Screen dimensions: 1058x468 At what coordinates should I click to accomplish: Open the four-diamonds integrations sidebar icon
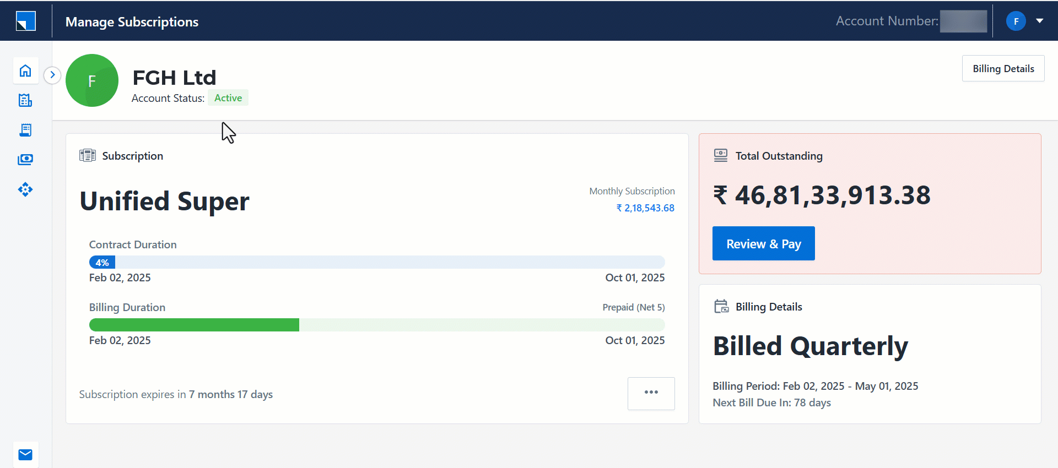[25, 189]
